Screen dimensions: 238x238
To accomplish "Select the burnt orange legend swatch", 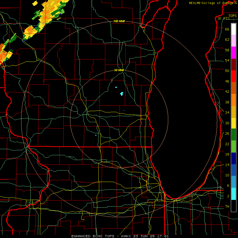I will click(234, 88).
